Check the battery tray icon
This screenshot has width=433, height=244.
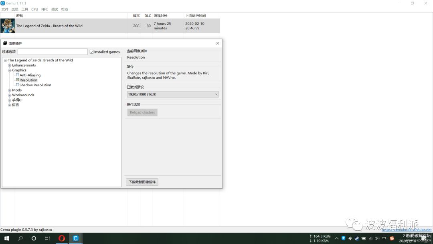(x=364, y=238)
